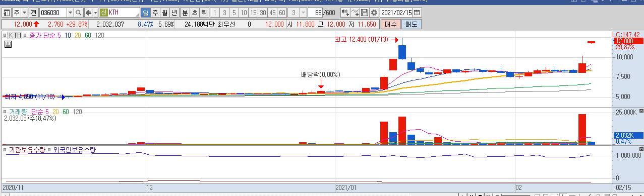The width and height of the screenshot is (644, 196).
Task: Add an indicator line via the line-plus icon
Action: pos(355,13)
